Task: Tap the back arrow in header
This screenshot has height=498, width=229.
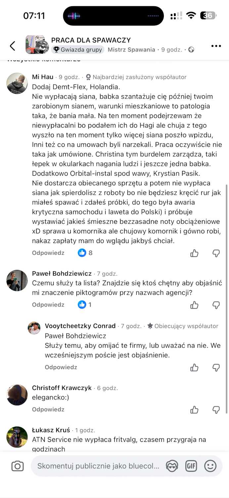Action: click(x=13, y=46)
